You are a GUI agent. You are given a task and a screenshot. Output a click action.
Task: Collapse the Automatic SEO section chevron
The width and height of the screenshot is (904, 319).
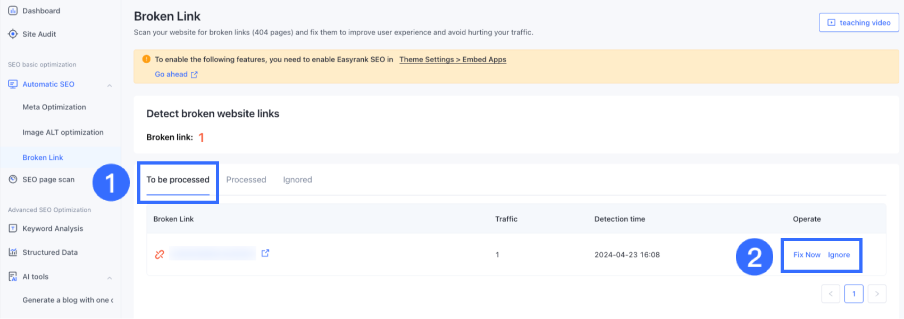click(x=110, y=85)
